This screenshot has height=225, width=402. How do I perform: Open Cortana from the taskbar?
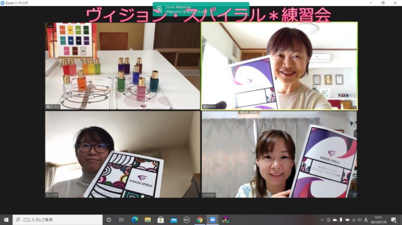(109, 219)
